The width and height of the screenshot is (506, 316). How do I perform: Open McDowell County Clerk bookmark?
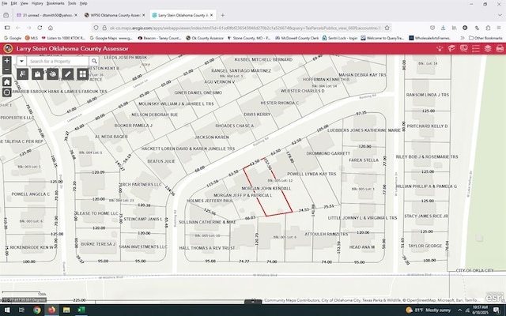[297, 38]
